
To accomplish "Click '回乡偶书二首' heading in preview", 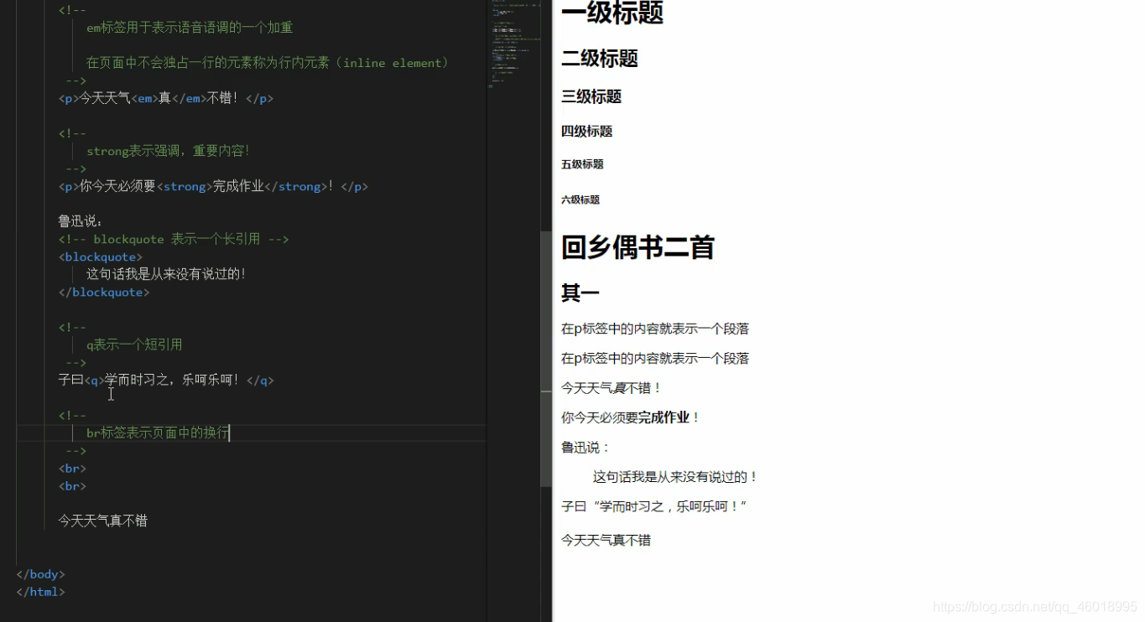I will point(638,247).
